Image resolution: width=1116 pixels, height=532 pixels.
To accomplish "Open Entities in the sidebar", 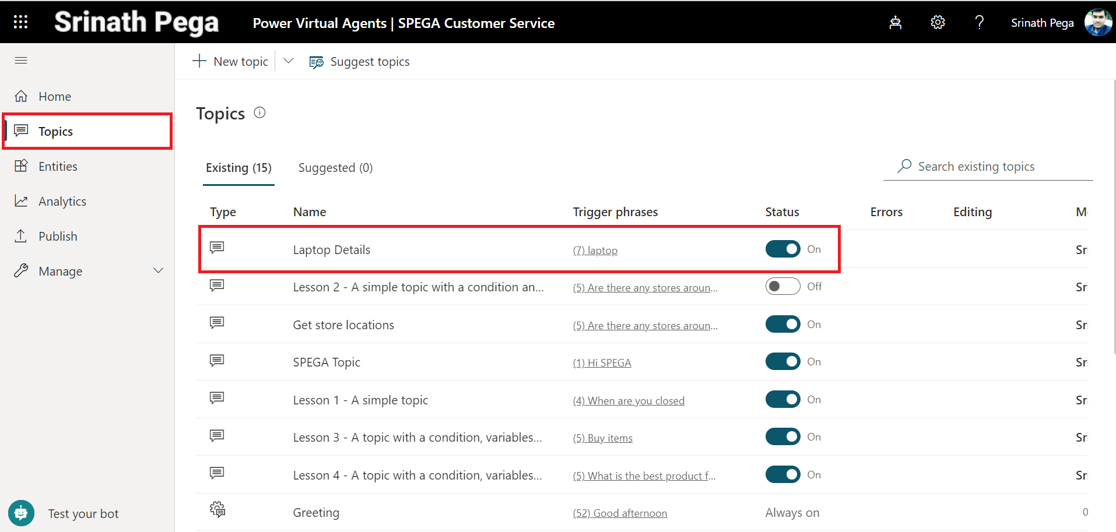I will (58, 167).
